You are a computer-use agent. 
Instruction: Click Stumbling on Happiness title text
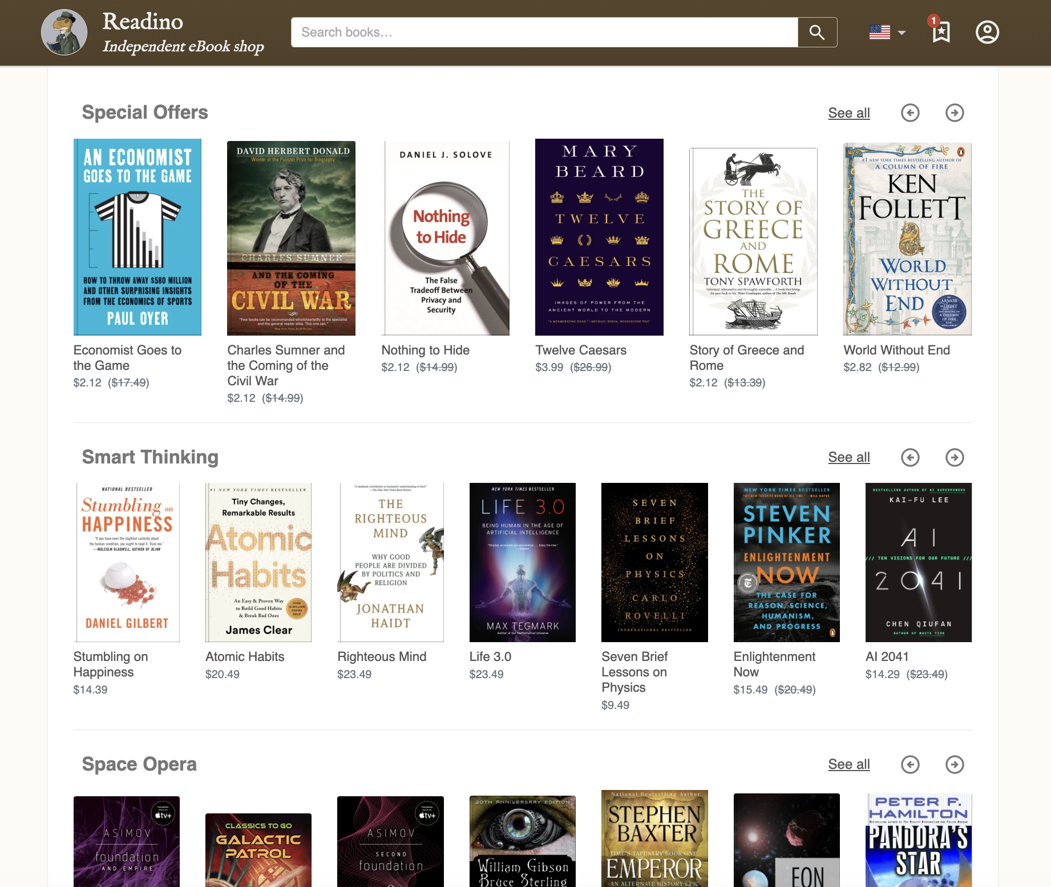(x=111, y=664)
